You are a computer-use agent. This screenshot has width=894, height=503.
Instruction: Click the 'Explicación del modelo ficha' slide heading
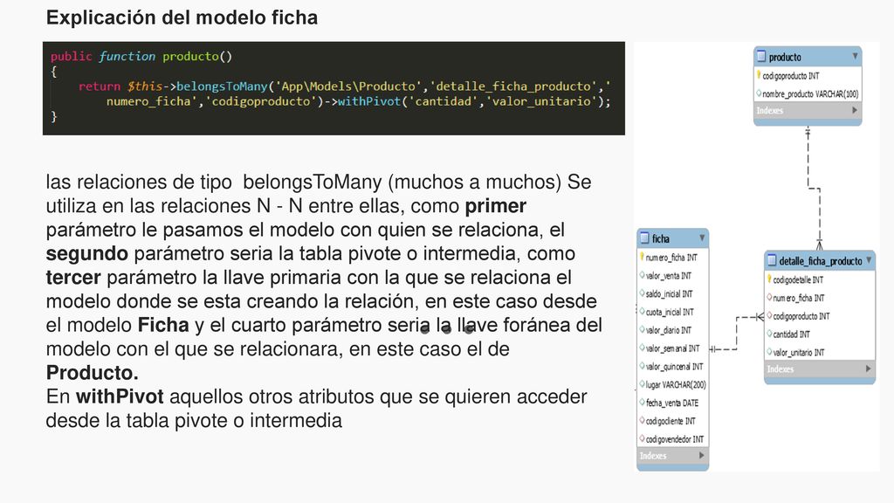[182, 17]
